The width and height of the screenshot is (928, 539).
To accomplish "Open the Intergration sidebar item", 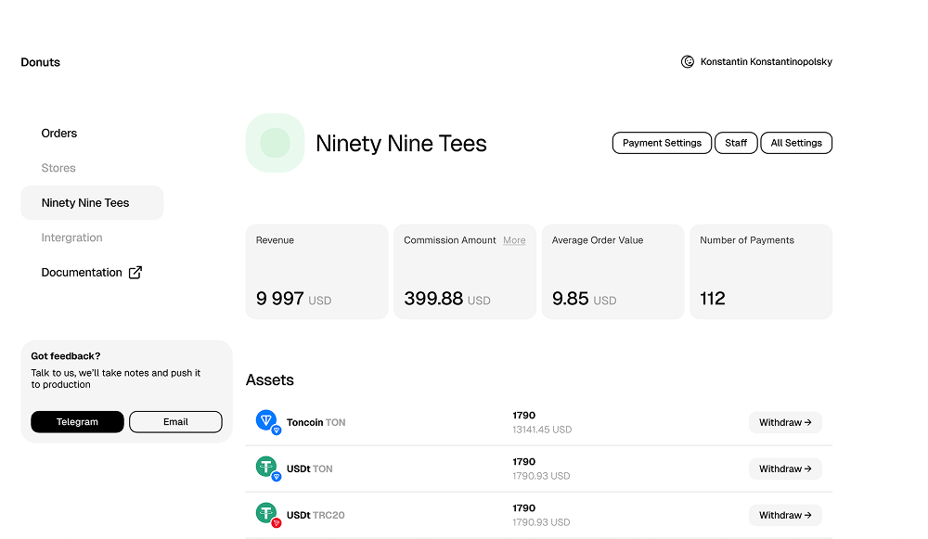I will (71, 237).
